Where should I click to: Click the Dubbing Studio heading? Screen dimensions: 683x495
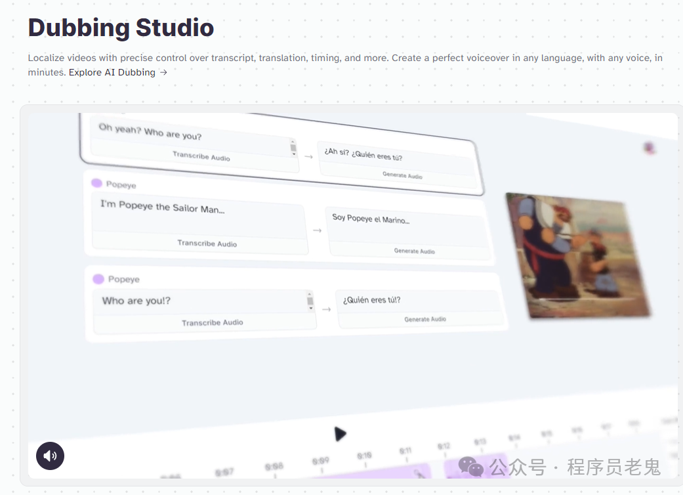(121, 28)
